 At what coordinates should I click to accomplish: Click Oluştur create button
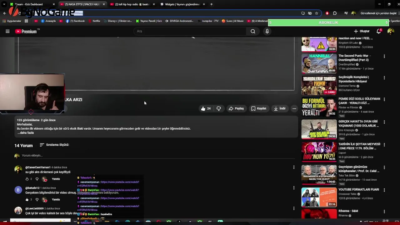362,31
